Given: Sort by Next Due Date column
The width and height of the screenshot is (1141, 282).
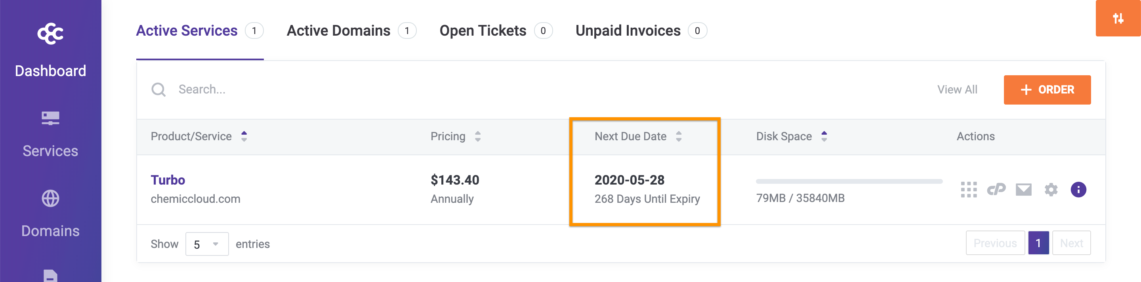Looking at the screenshot, I should [x=679, y=136].
